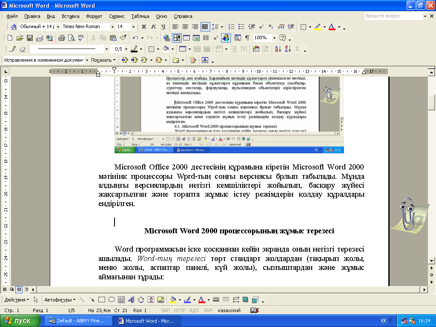The height and width of the screenshot is (327, 436).
Task: Print the document
Action: tap(62, 38)
